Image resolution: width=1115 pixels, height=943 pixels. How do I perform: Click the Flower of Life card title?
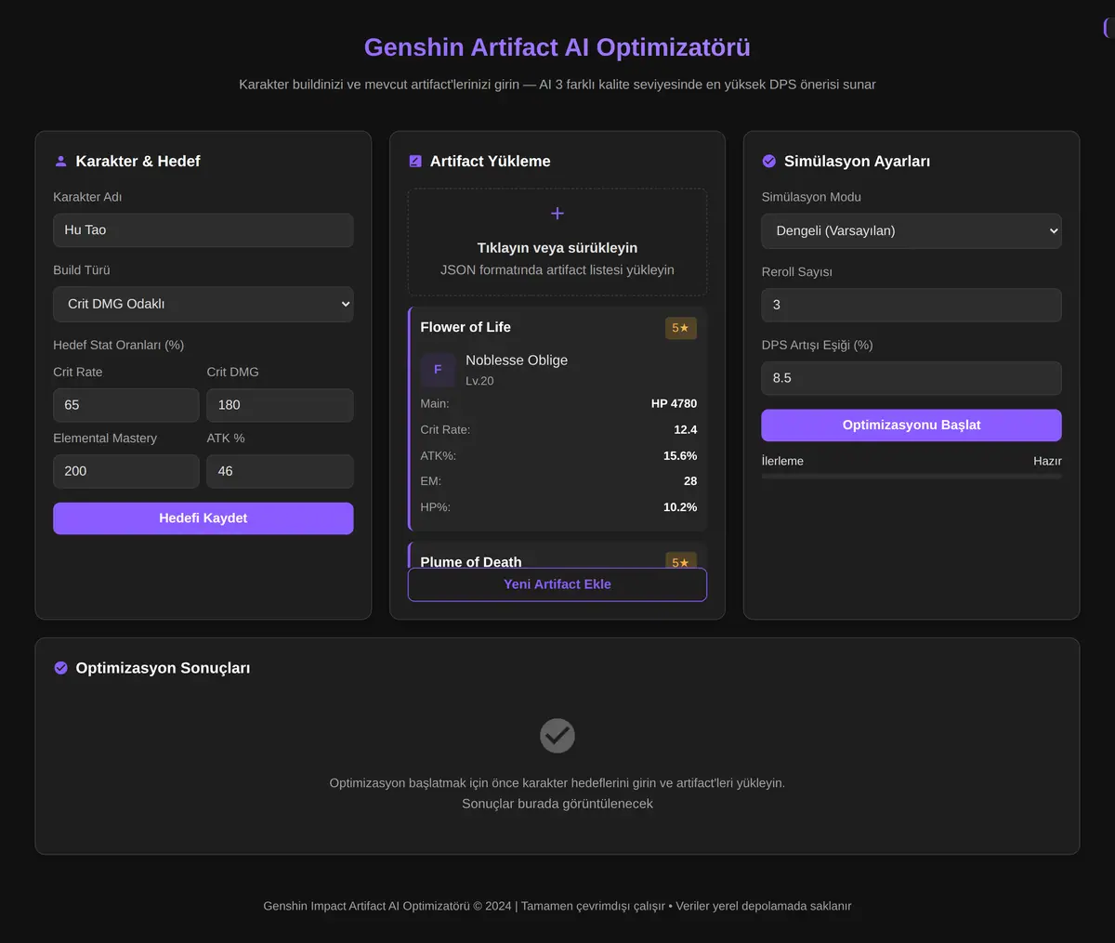[x=466, y=327]
